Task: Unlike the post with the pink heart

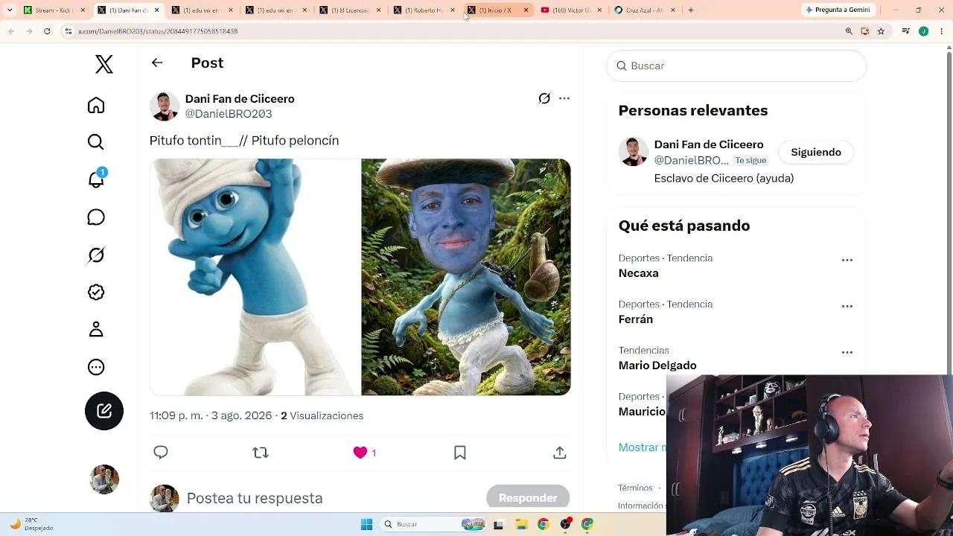Action: pyautogui.click(x=360, y=453)
